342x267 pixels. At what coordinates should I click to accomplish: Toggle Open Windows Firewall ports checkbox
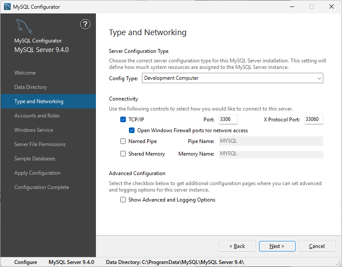[x=132, y=130]
